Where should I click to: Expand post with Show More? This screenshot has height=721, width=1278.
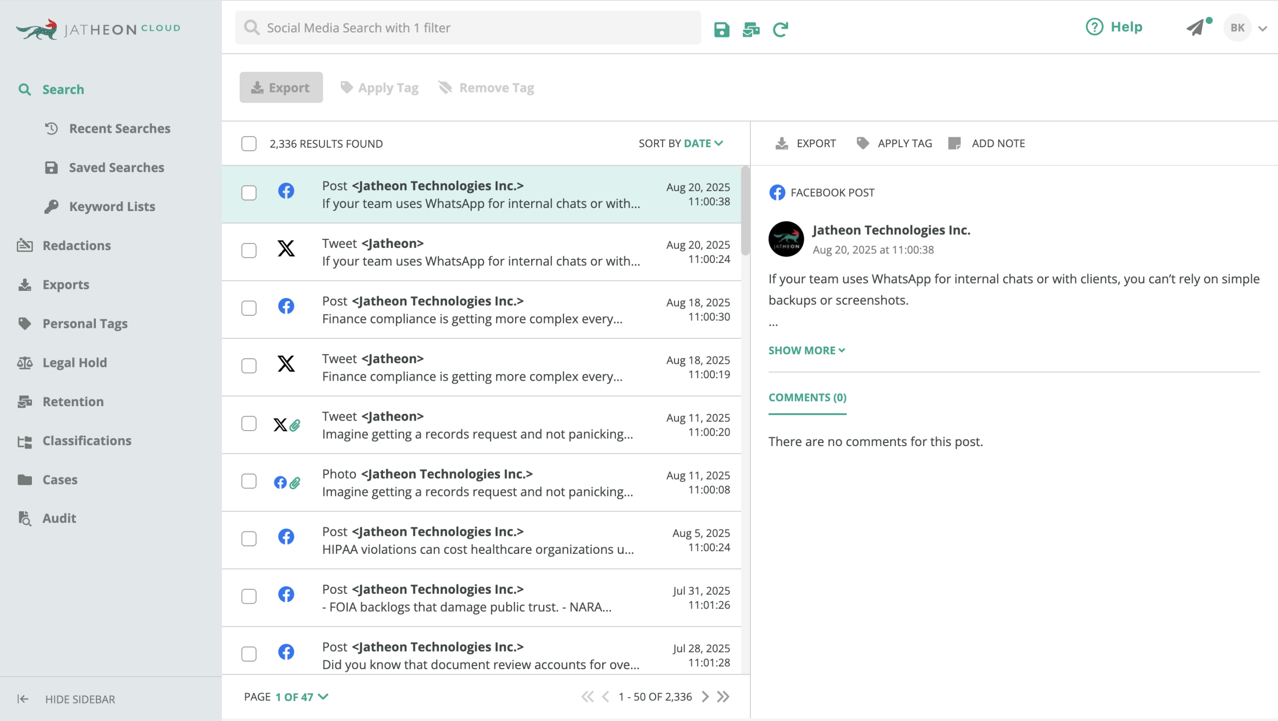(806, 350)
